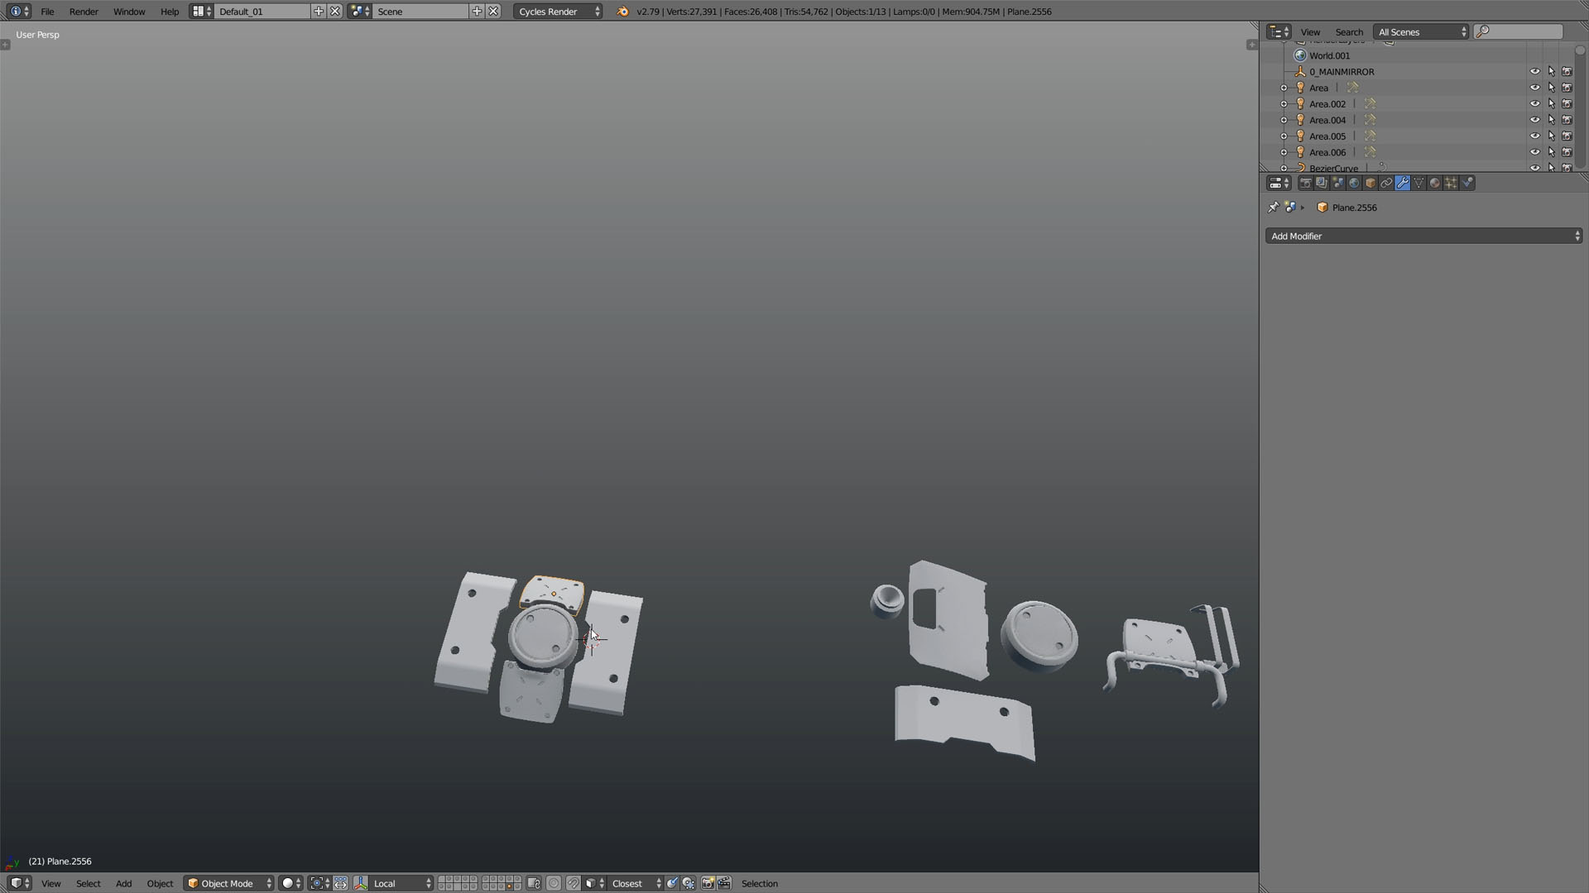Hide Area.002 lamp with eye icon
The height and width of the screenshot is (893, 1589).
[1534, 104]
